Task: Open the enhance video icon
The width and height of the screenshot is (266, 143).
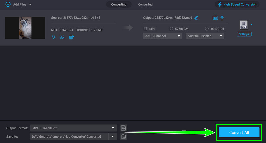Action: [71, 37]
